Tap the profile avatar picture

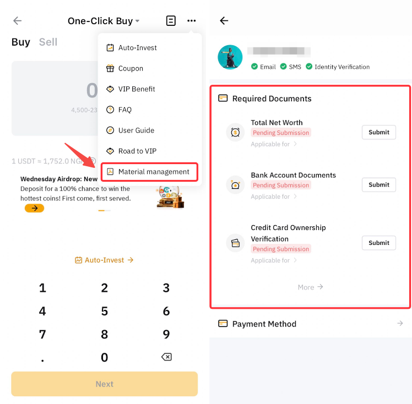pos(230,57)
